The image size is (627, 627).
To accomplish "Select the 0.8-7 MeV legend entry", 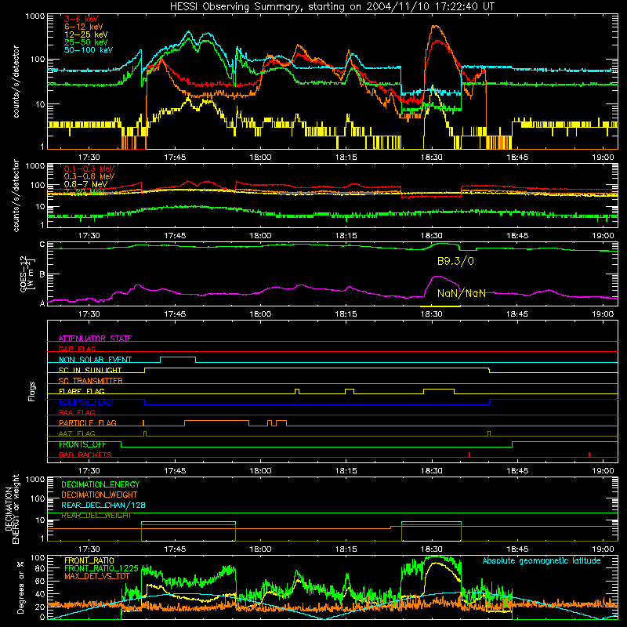I will 85,184.
